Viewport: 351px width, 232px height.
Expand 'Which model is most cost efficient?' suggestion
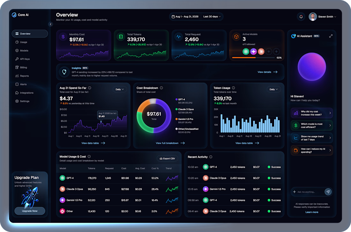pos(312,125)
